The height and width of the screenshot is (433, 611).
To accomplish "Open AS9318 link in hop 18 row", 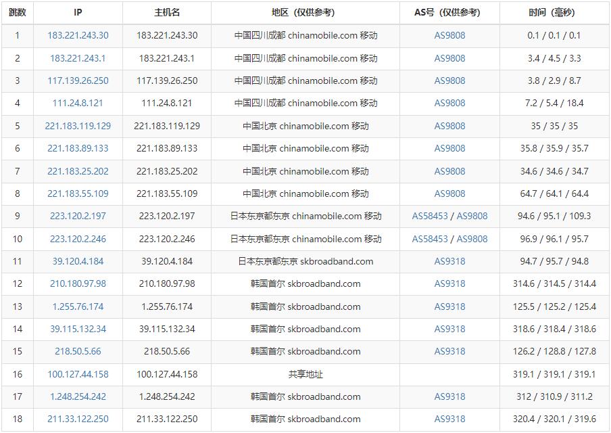I will click(449, 419).
